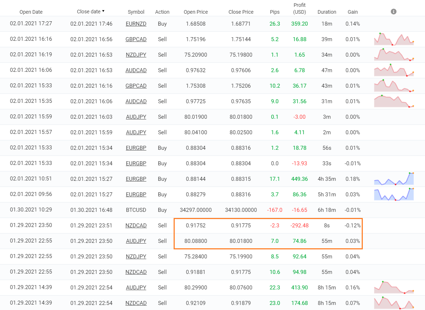View the sparkline chart for the NZDJPY 1.65 profit trade
Image resolution: width=425 pixels, height=310 pixels.
pos(394,55)
